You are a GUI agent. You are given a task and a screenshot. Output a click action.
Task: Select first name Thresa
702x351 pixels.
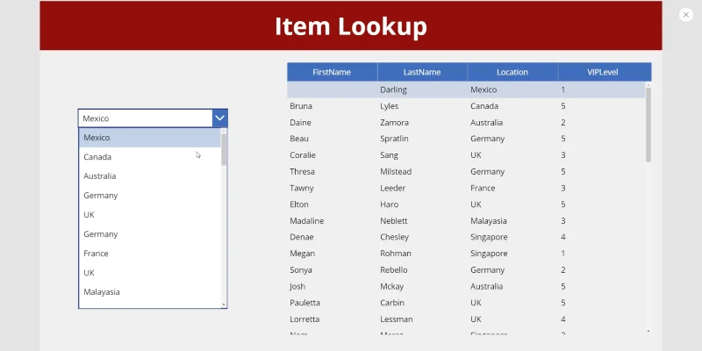pos(302,172)
